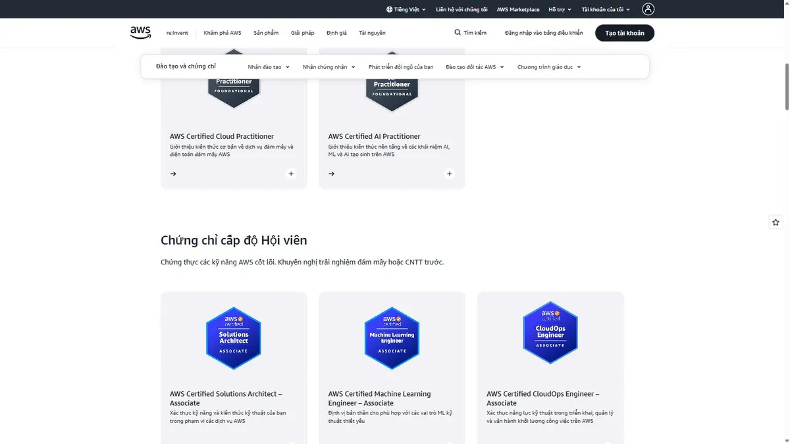Click arrow icon under Cloud Practitioner card
Viewport: 790px width, 444px height.
tap(173, 174)
